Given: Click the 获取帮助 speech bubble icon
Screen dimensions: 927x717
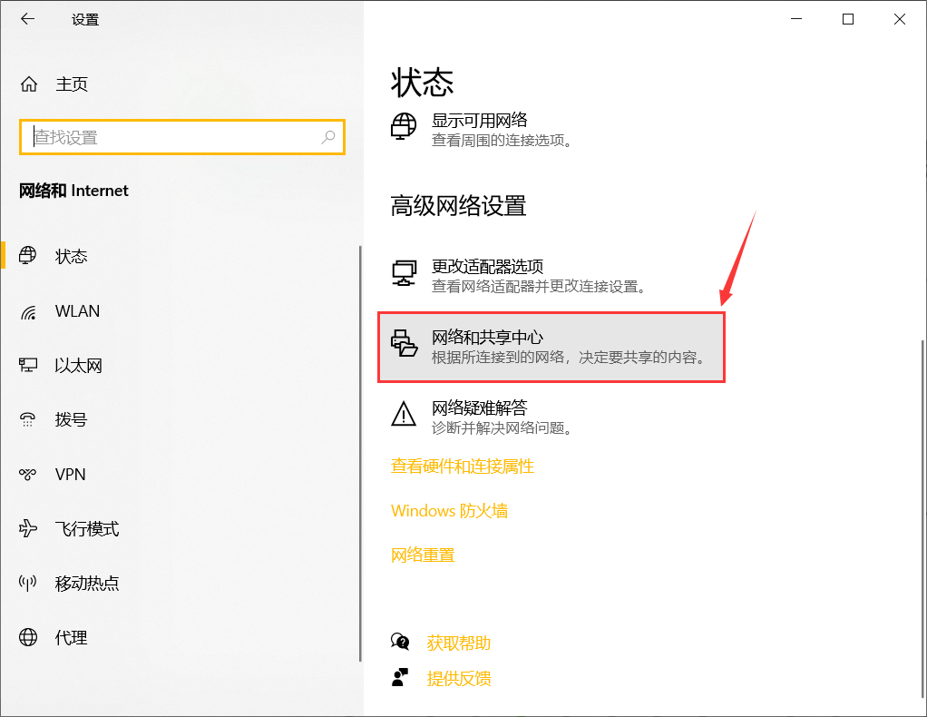Looking at the screenshot, I should pyautogui.click(x=401, y=643).
